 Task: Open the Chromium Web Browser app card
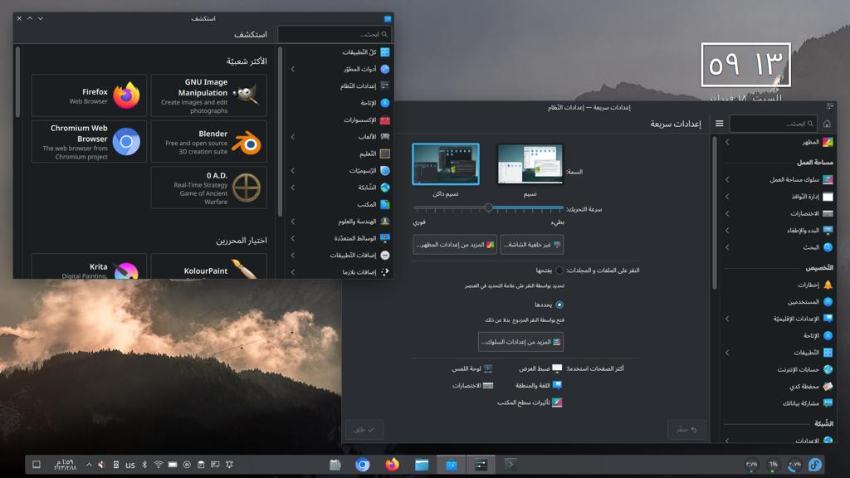[89, 141]
